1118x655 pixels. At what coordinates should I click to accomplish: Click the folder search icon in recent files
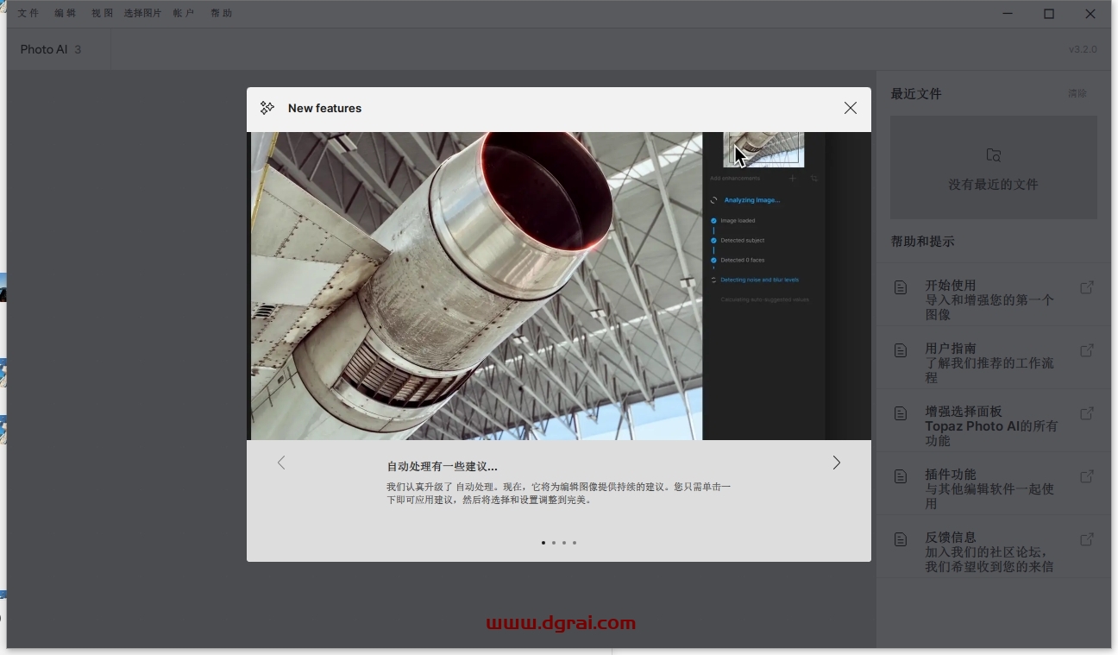click(994, 155)
